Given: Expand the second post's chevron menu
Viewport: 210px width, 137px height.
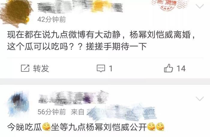Looking at the screenshot, I should [x=200, y=99].
